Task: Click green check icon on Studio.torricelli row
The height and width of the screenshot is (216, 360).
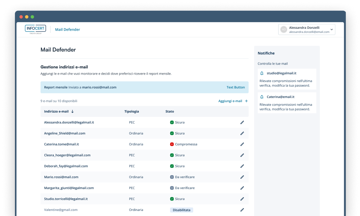Action: (x=172, y=199)
